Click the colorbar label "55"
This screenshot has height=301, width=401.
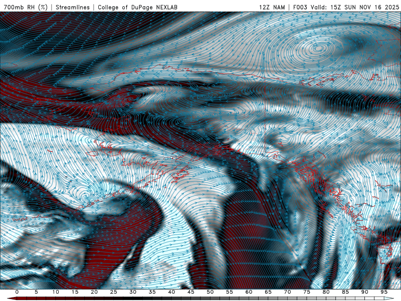tap(230, 292)
